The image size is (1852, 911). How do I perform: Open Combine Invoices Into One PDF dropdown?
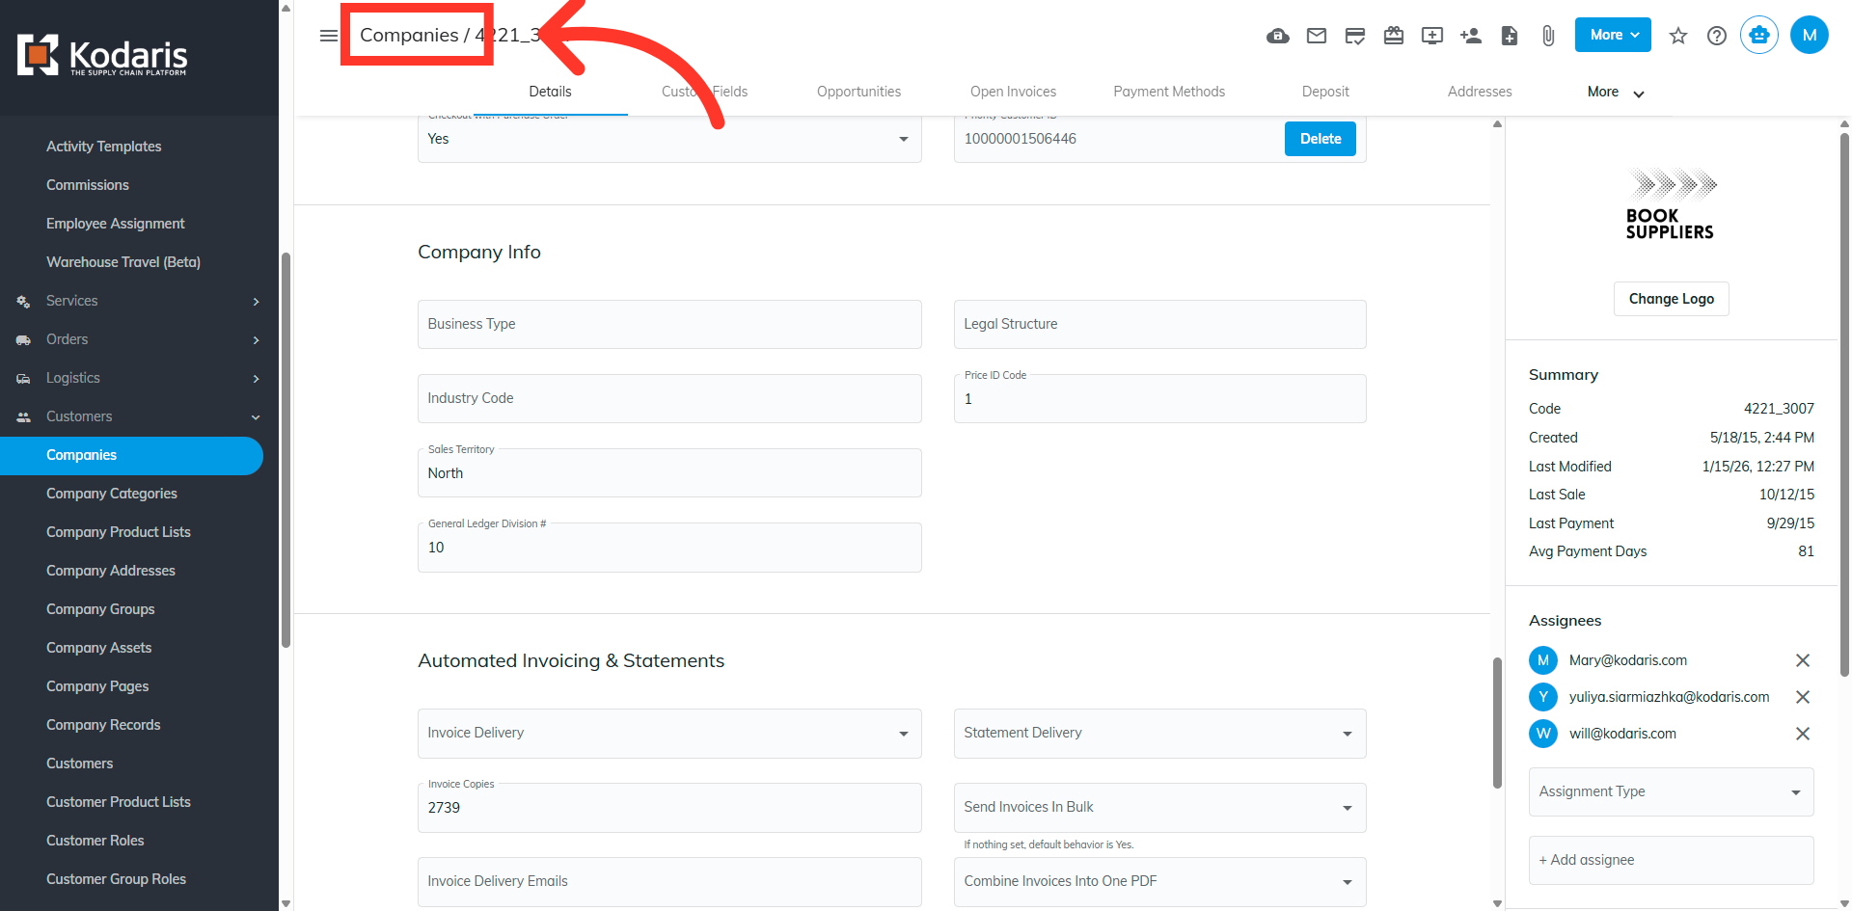click(x=1159, y=882)
